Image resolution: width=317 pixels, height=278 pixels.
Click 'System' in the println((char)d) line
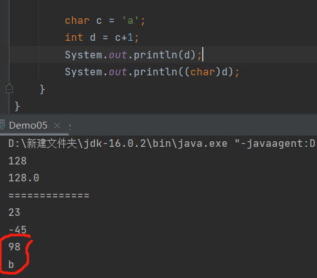coord(83,72)
